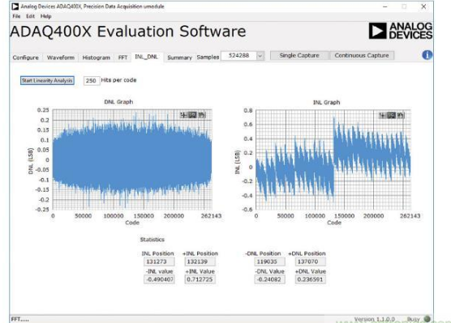
Task: Select INL graph zoom tool
Action: click(x=391, y=116)
